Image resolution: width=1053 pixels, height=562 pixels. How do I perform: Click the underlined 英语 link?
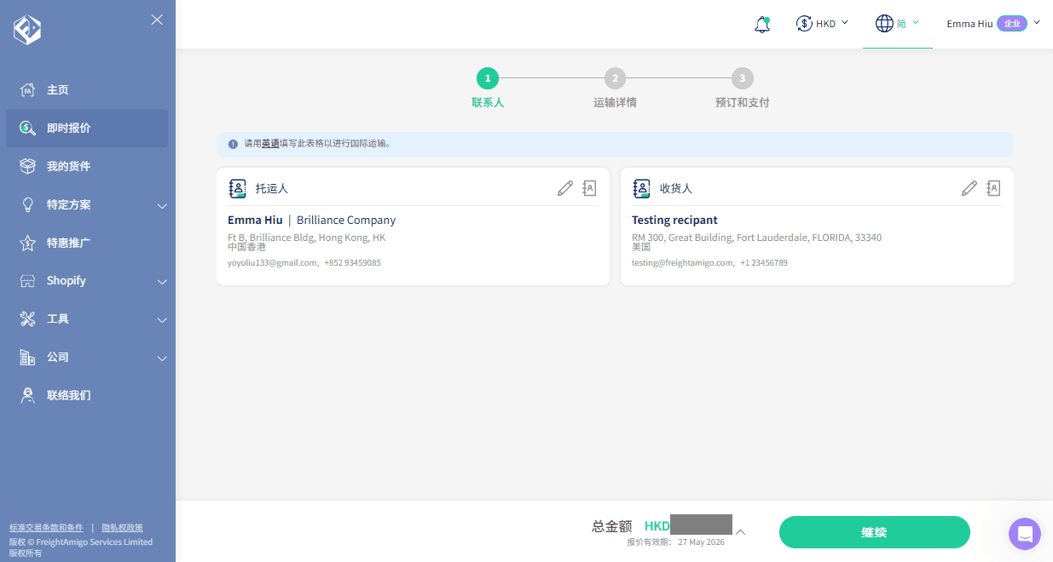pyautogui.click(x=270, y=144)
